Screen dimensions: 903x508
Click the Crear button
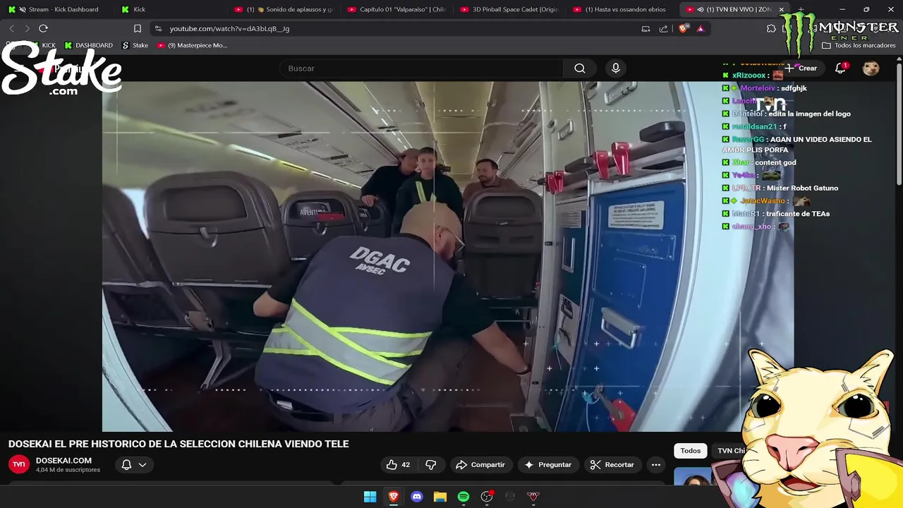tap(801, 68)
